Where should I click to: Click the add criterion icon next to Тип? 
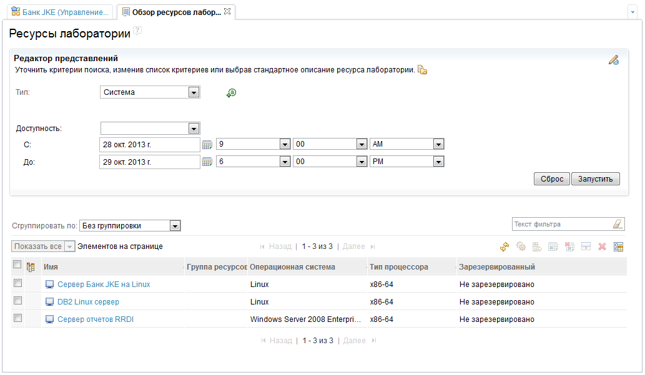coord(231,93)
